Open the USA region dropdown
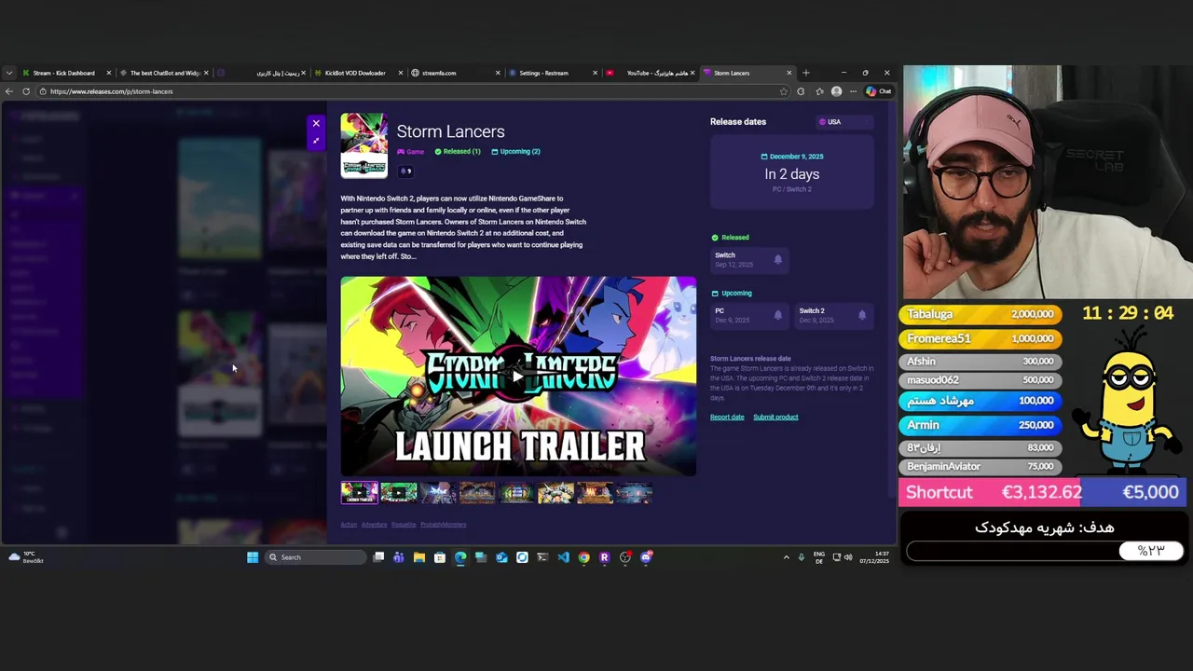Screen dimensions: 1193x671 point(843,122)
